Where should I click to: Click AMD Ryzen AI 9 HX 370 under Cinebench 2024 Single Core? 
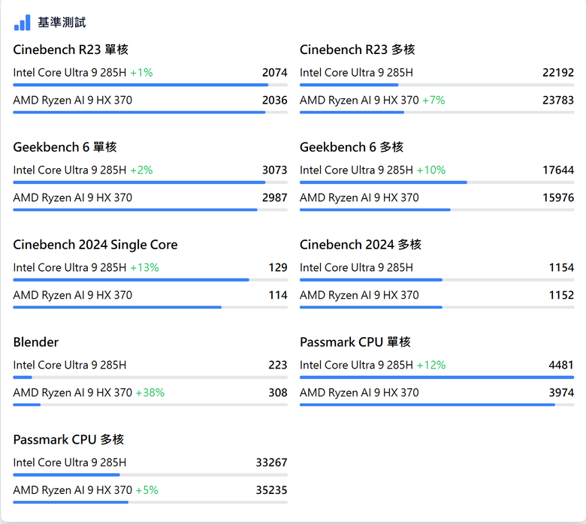[x=73, y=295]
